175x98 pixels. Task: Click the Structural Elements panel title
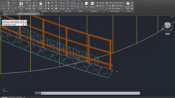pos(8,11)
